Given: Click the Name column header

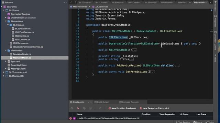Looking at the screenshot, I should (79, 114).
